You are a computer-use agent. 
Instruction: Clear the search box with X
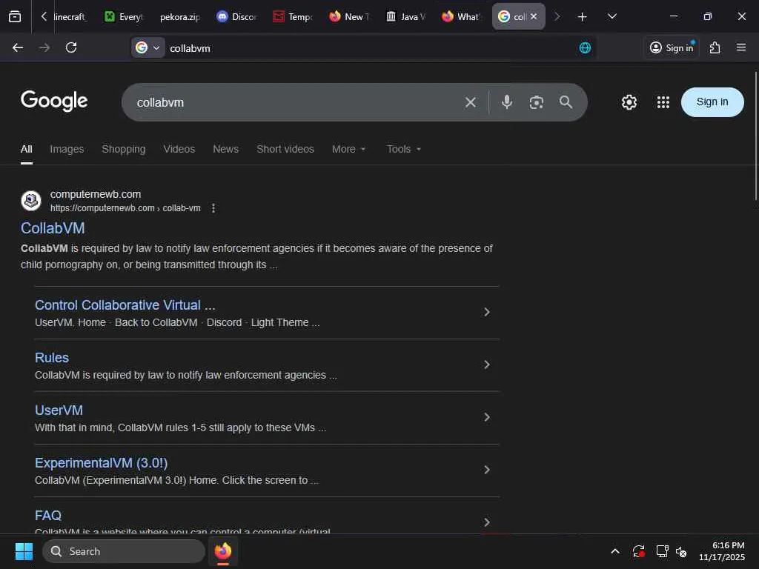470,102
